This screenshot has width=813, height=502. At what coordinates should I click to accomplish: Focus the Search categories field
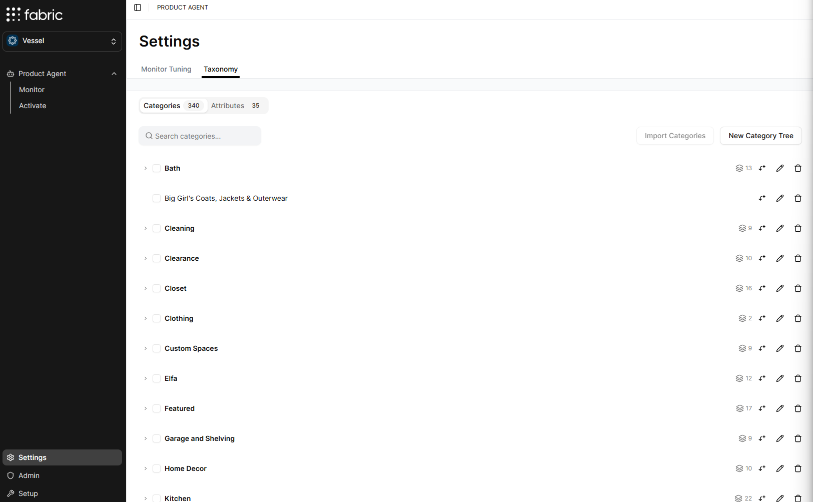click(x=200, y=136)
